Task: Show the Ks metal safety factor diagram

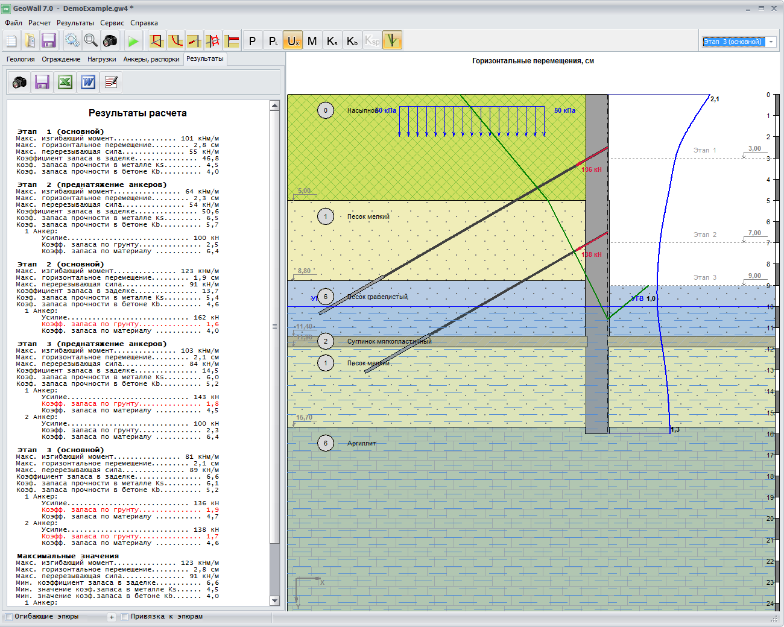Action: [x=332, y=41]
